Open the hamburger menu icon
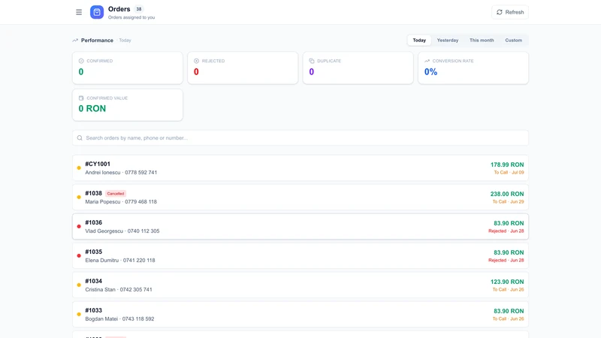This screenshot has height=338, width=601. click(79, 12)
